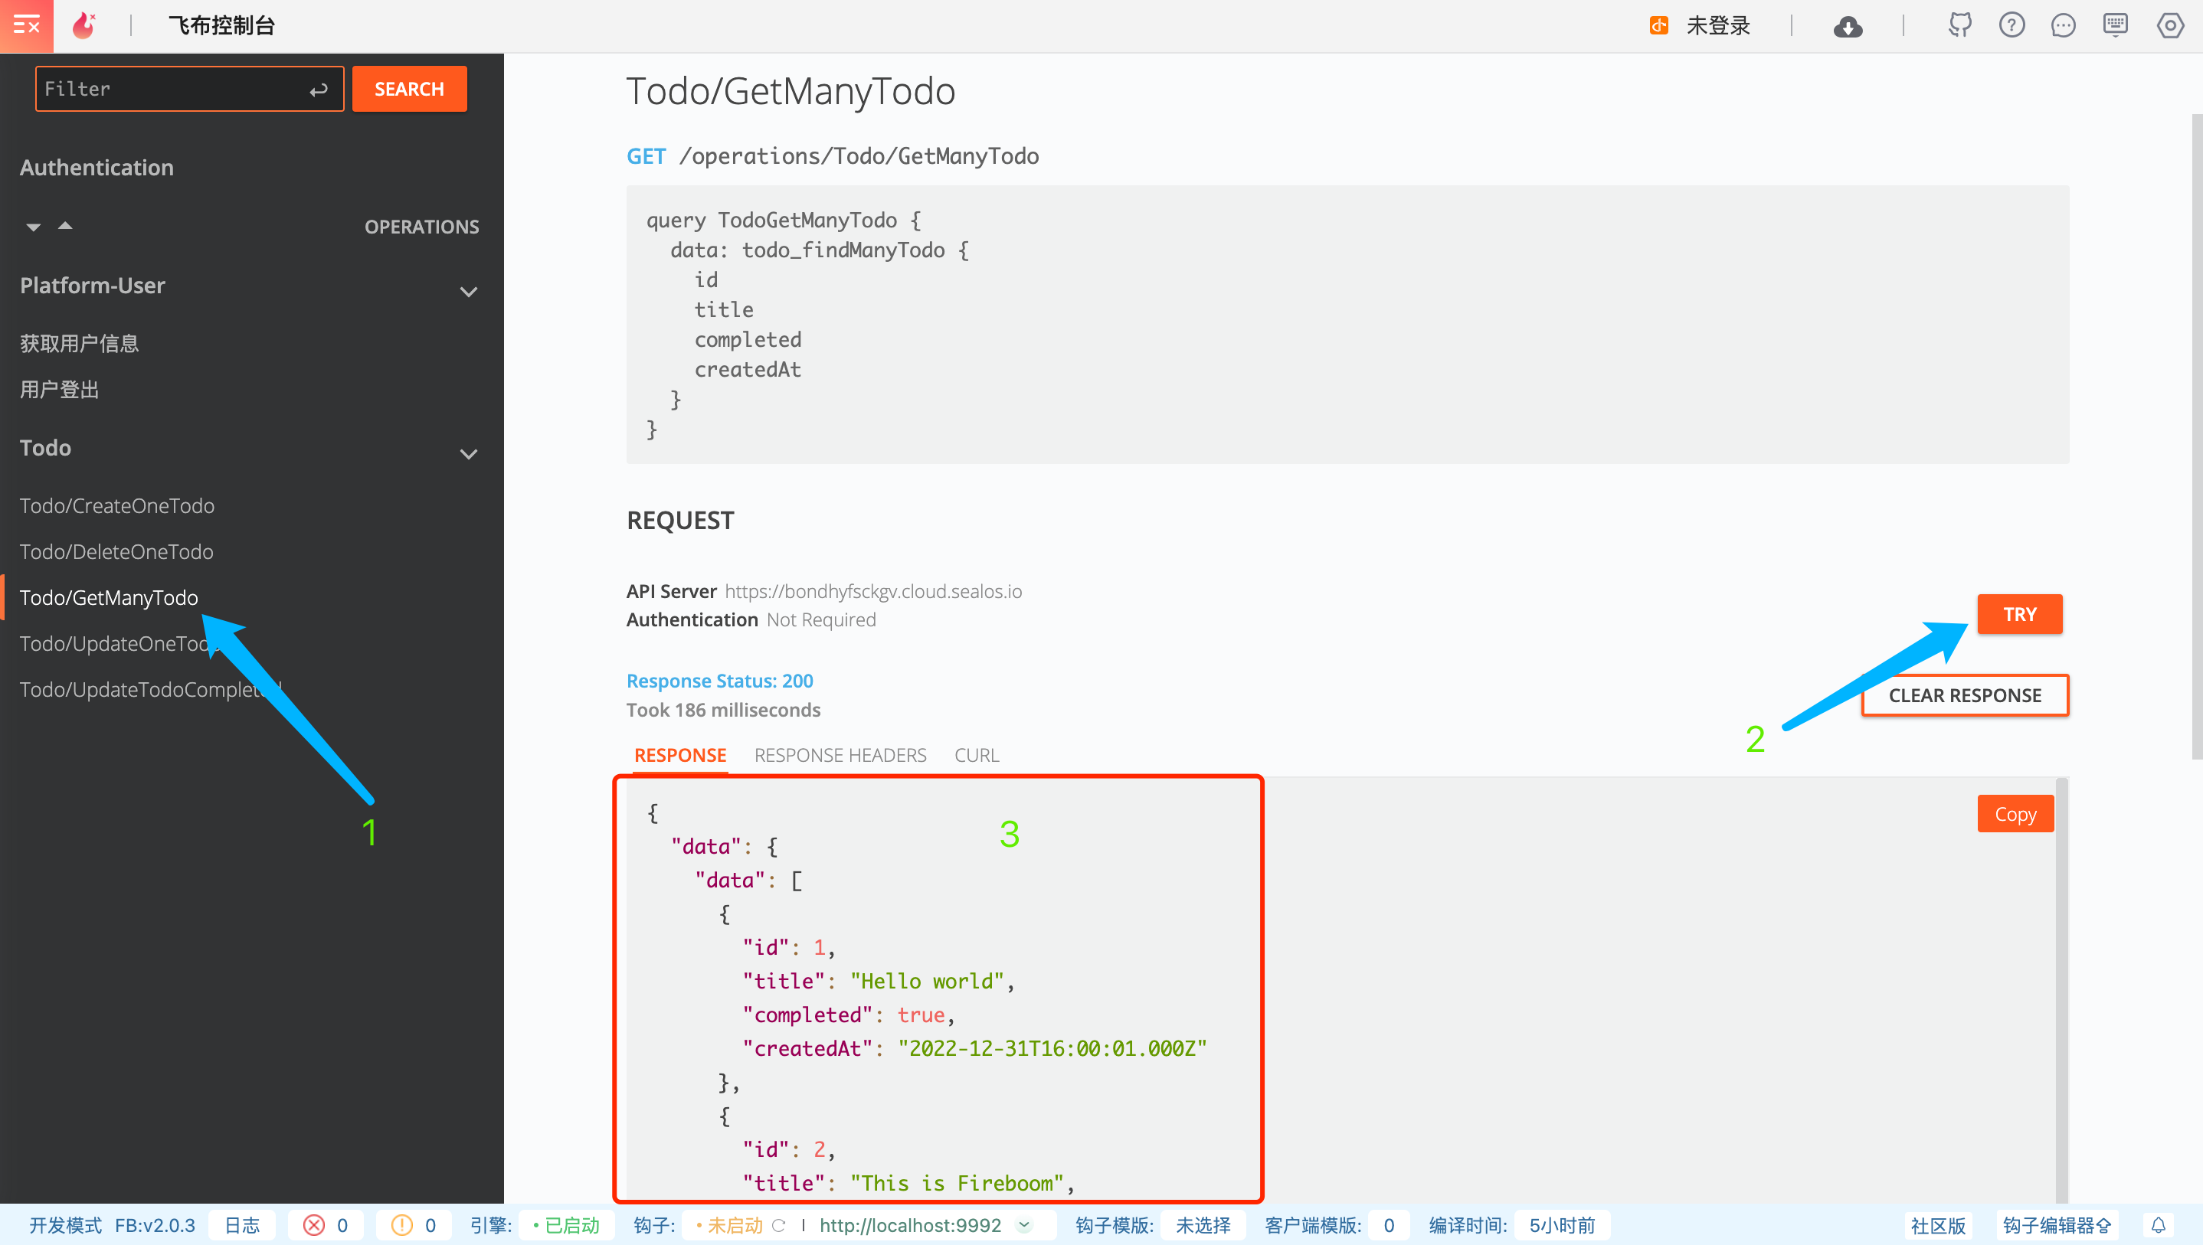Collapse the sidebar with the top-left menu icon
The height and width of the screenshot is (1245, 2203).
(27, 26)
